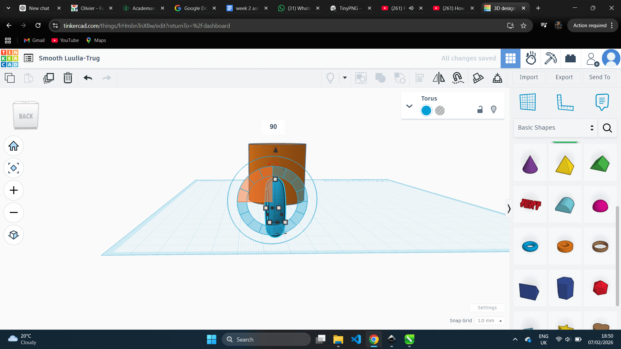Screen dimensions: 621x349
Task: Click the Export button
Action: coord(564,77)
